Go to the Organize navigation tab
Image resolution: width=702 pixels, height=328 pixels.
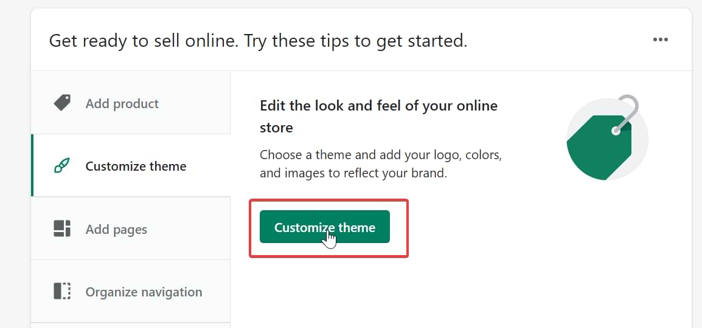click(x=144, y=292)
